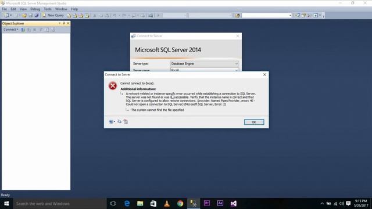Click the Properties Window toolbar icon

point(303,16)
